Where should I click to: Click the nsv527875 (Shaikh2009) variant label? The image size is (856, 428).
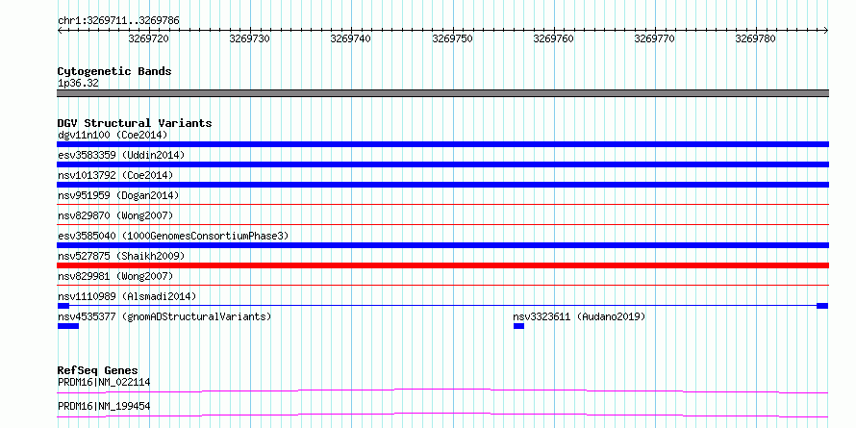121,256
